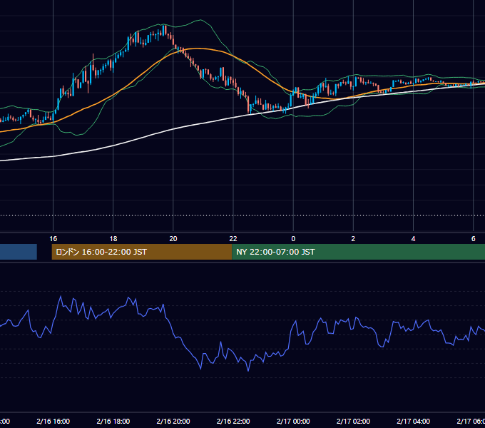Select the hour 4 axis label
This screenshot has width=485, height=428.
coord(413,239)
